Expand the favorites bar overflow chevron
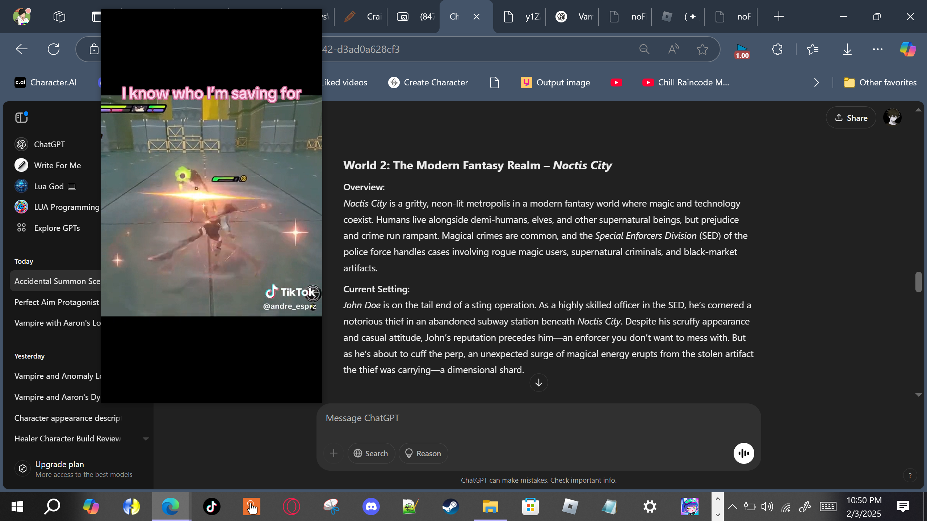Image resolution: width=927 pixels, height=521 pixels. pyautogui.click(x=816, y=82)
